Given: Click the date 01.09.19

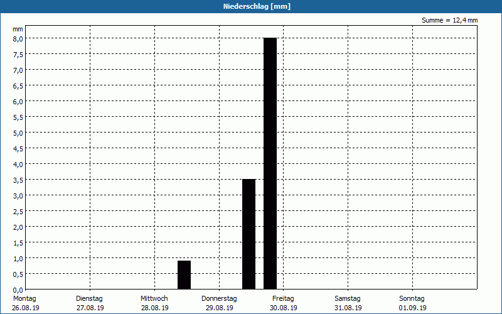Looking at the screenshot, I should pos(412,308).
